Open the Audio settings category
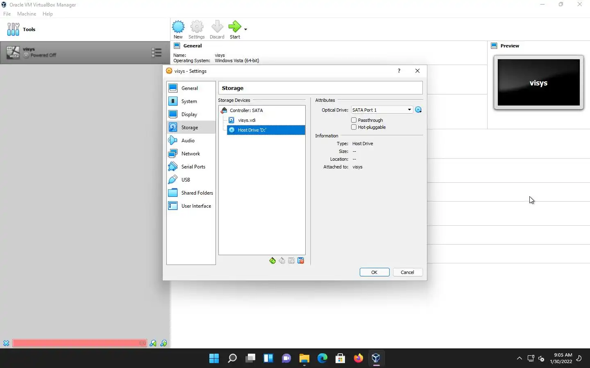This screenshot has width=590, height=368. [x=191, y=140]
